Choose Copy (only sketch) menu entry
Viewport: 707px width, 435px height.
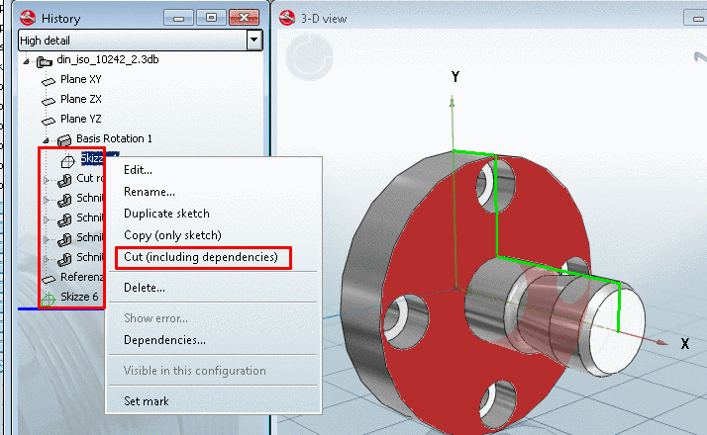pyautogui.click(x=172, y=235)
